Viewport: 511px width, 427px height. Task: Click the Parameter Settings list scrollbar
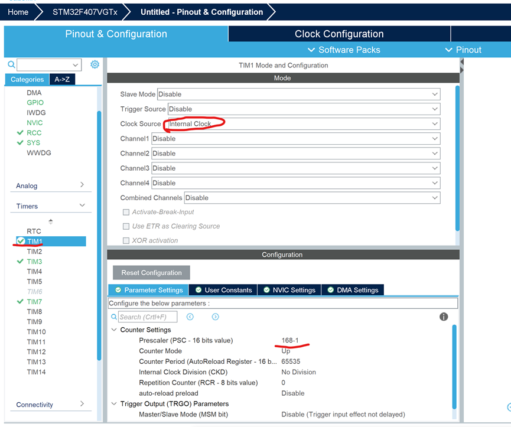click(454, 367)
